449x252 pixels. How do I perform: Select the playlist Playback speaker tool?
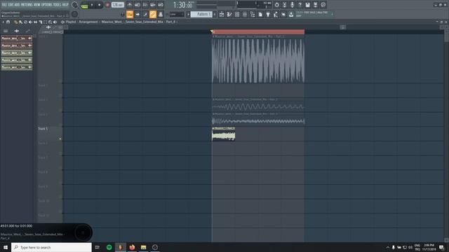point(55,22)
